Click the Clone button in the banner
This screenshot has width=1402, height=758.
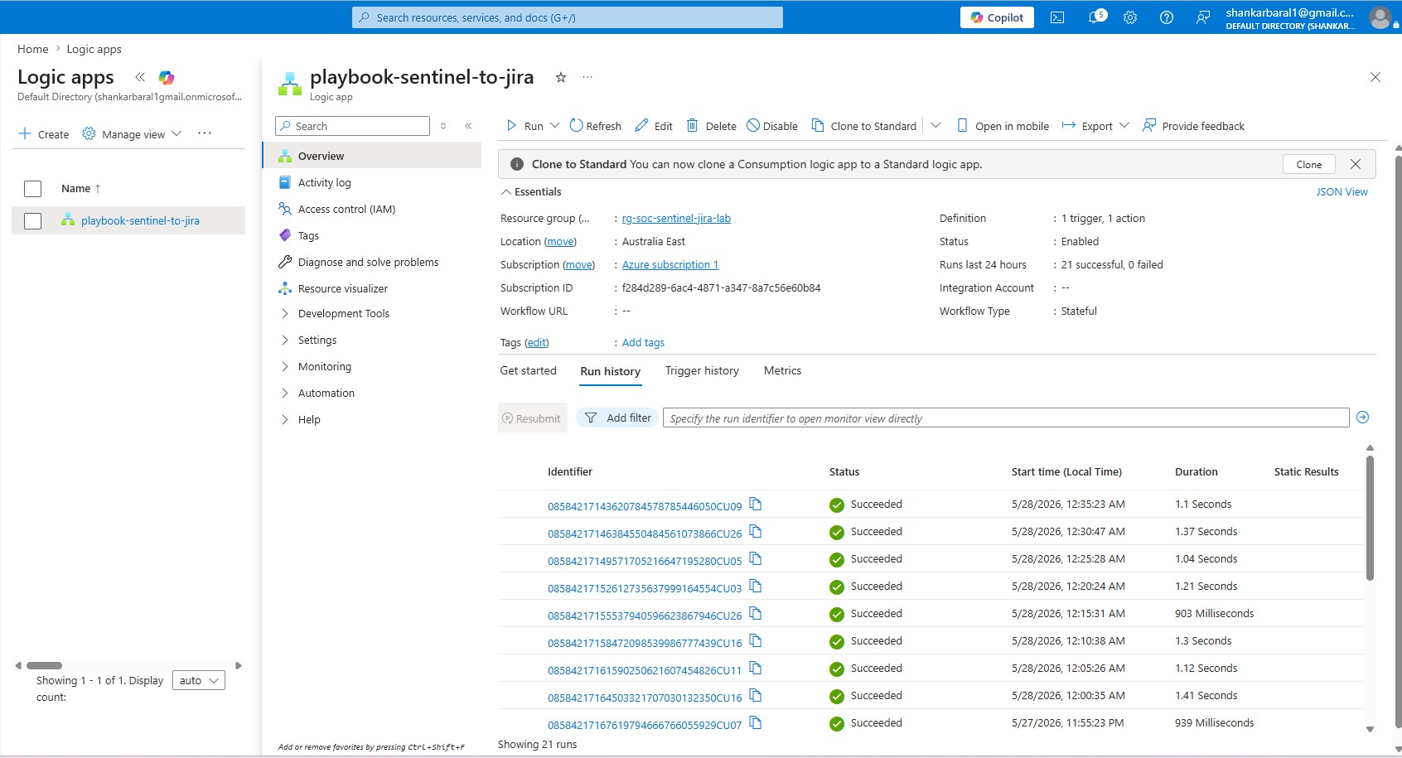pos(1309,164)
